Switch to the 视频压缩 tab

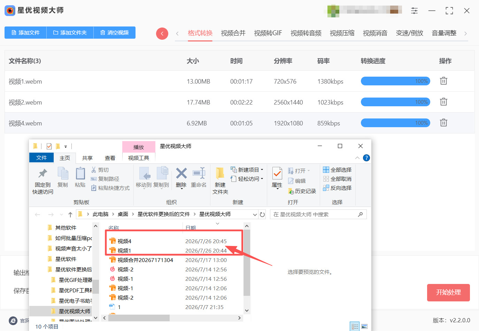(x=342, y=33)
